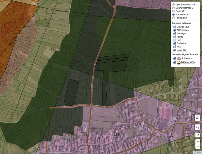Click the RFU layer label
The width and height of the screenshot is (202, 154).
[179, 47]
